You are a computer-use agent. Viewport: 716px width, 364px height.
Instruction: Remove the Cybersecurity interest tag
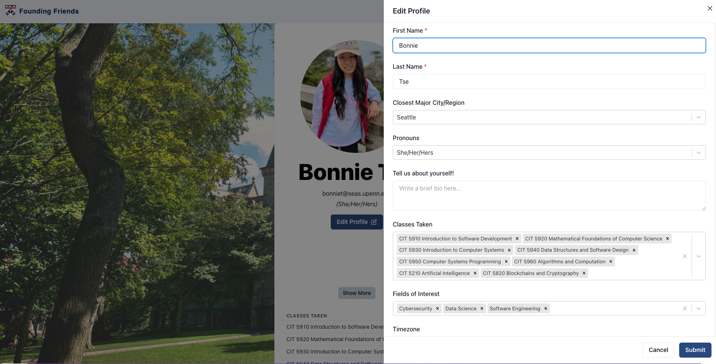[x=437, y=309]
